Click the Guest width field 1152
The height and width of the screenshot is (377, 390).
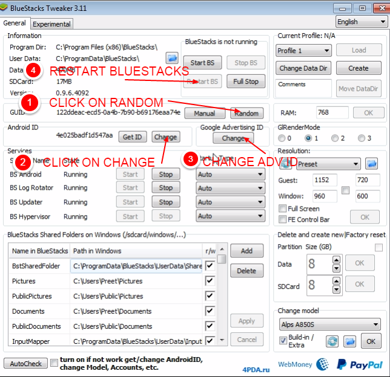click(x=325, y=179)
